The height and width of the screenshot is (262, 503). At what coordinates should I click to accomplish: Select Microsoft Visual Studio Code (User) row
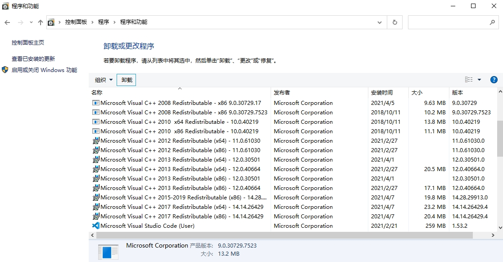[292, 226]
